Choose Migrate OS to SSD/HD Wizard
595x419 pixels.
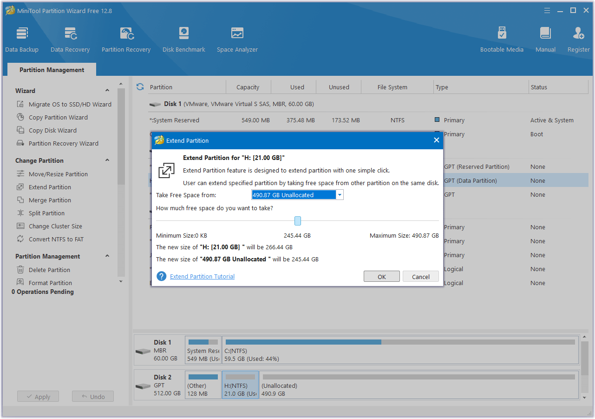click(70, 104)
